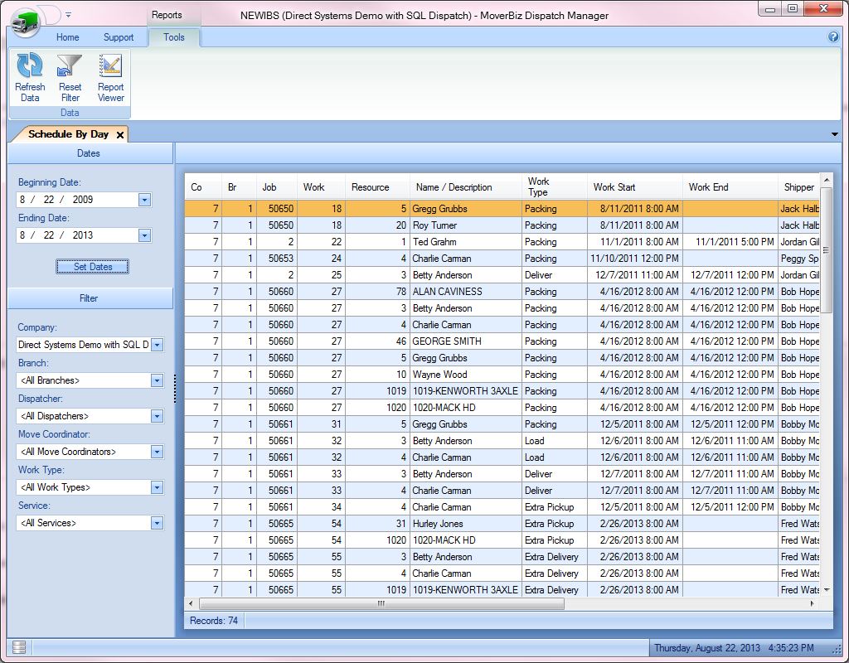This screenshot has width=849, height=663.
Task: Click the status bar database icon
Action: click(x=19, y=647)
